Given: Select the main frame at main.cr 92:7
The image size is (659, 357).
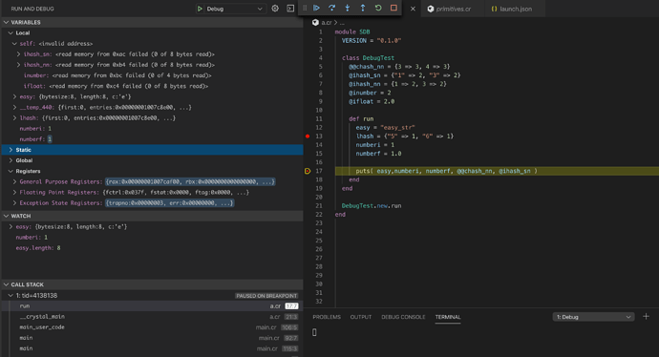Looking at the screenshot, I should [x=152, y=338].
